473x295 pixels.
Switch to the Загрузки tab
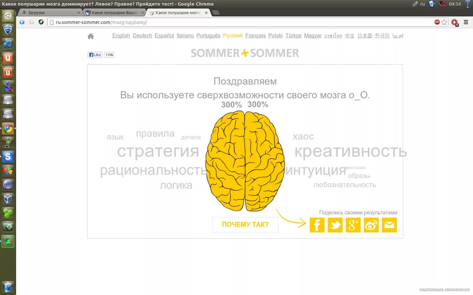click(49, 12)
